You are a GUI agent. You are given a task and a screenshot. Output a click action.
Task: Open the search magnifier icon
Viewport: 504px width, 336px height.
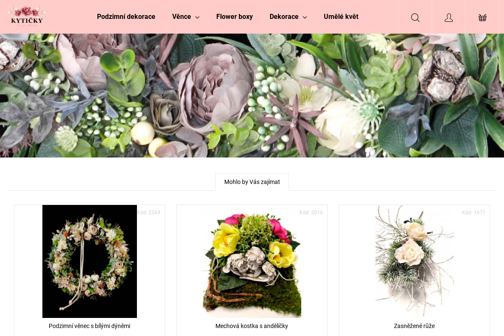click(415, 17)
